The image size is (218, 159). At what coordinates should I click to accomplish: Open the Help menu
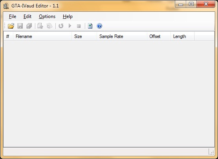coord(68,16)
